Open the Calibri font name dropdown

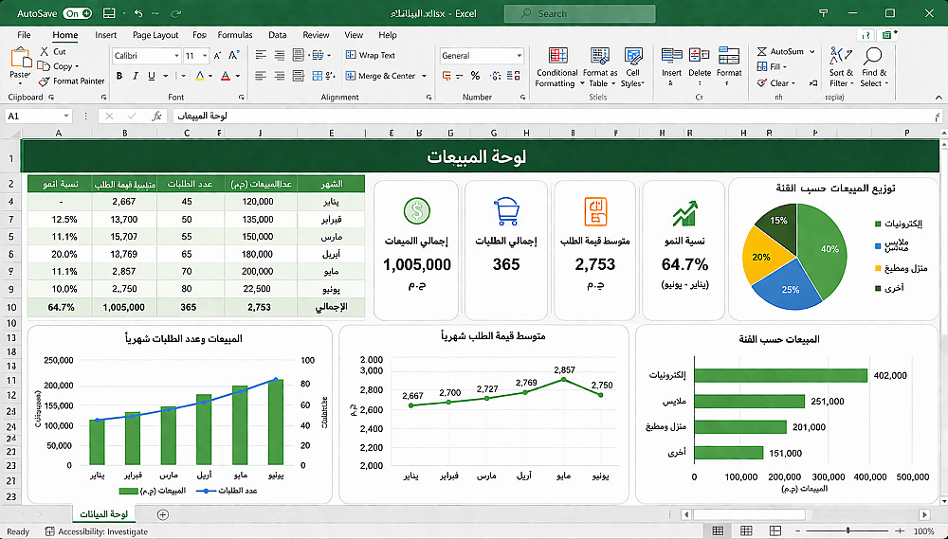pyautogui.click(x=176, y=56)
